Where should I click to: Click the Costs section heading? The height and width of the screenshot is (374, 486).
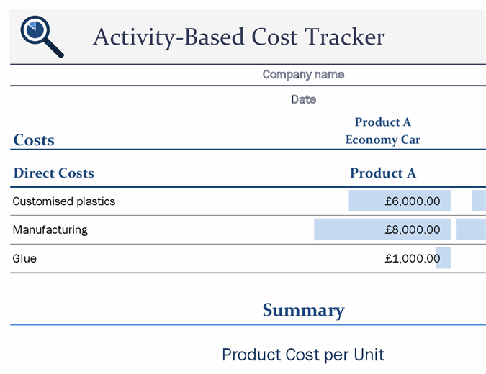click(34, 140)
